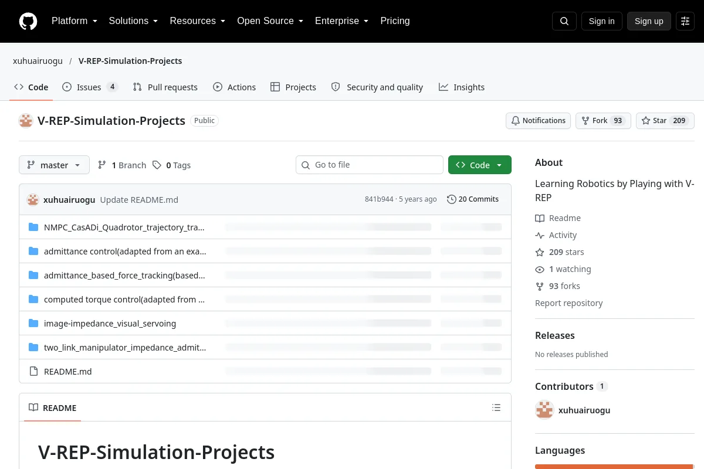Image resolution: width=704 pixels, height=469 pixels.
Task: Click folder icon of computed torque control row
Action: pyautogui.click(x=33, y=300)
